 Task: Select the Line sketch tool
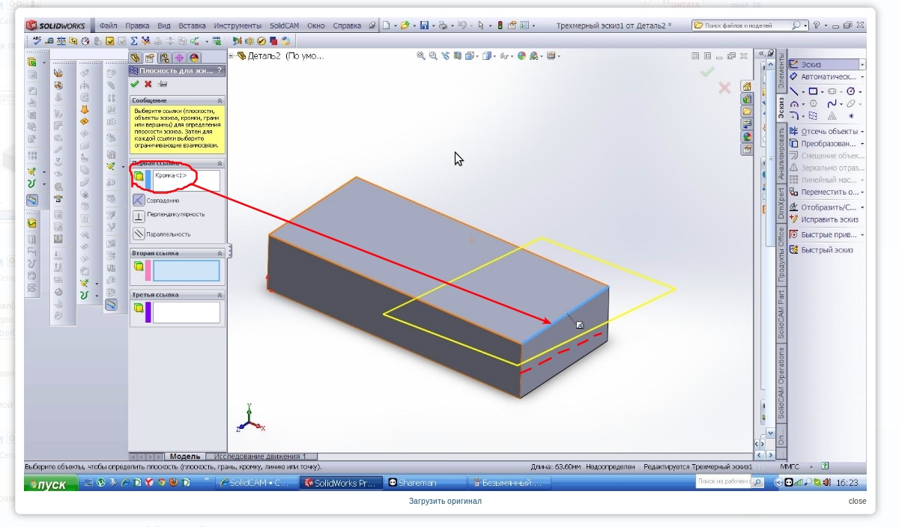pos(795,91)
